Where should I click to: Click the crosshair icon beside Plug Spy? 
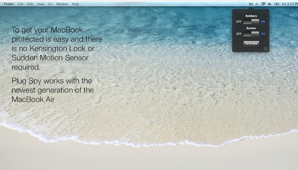[x=257, y=4]
